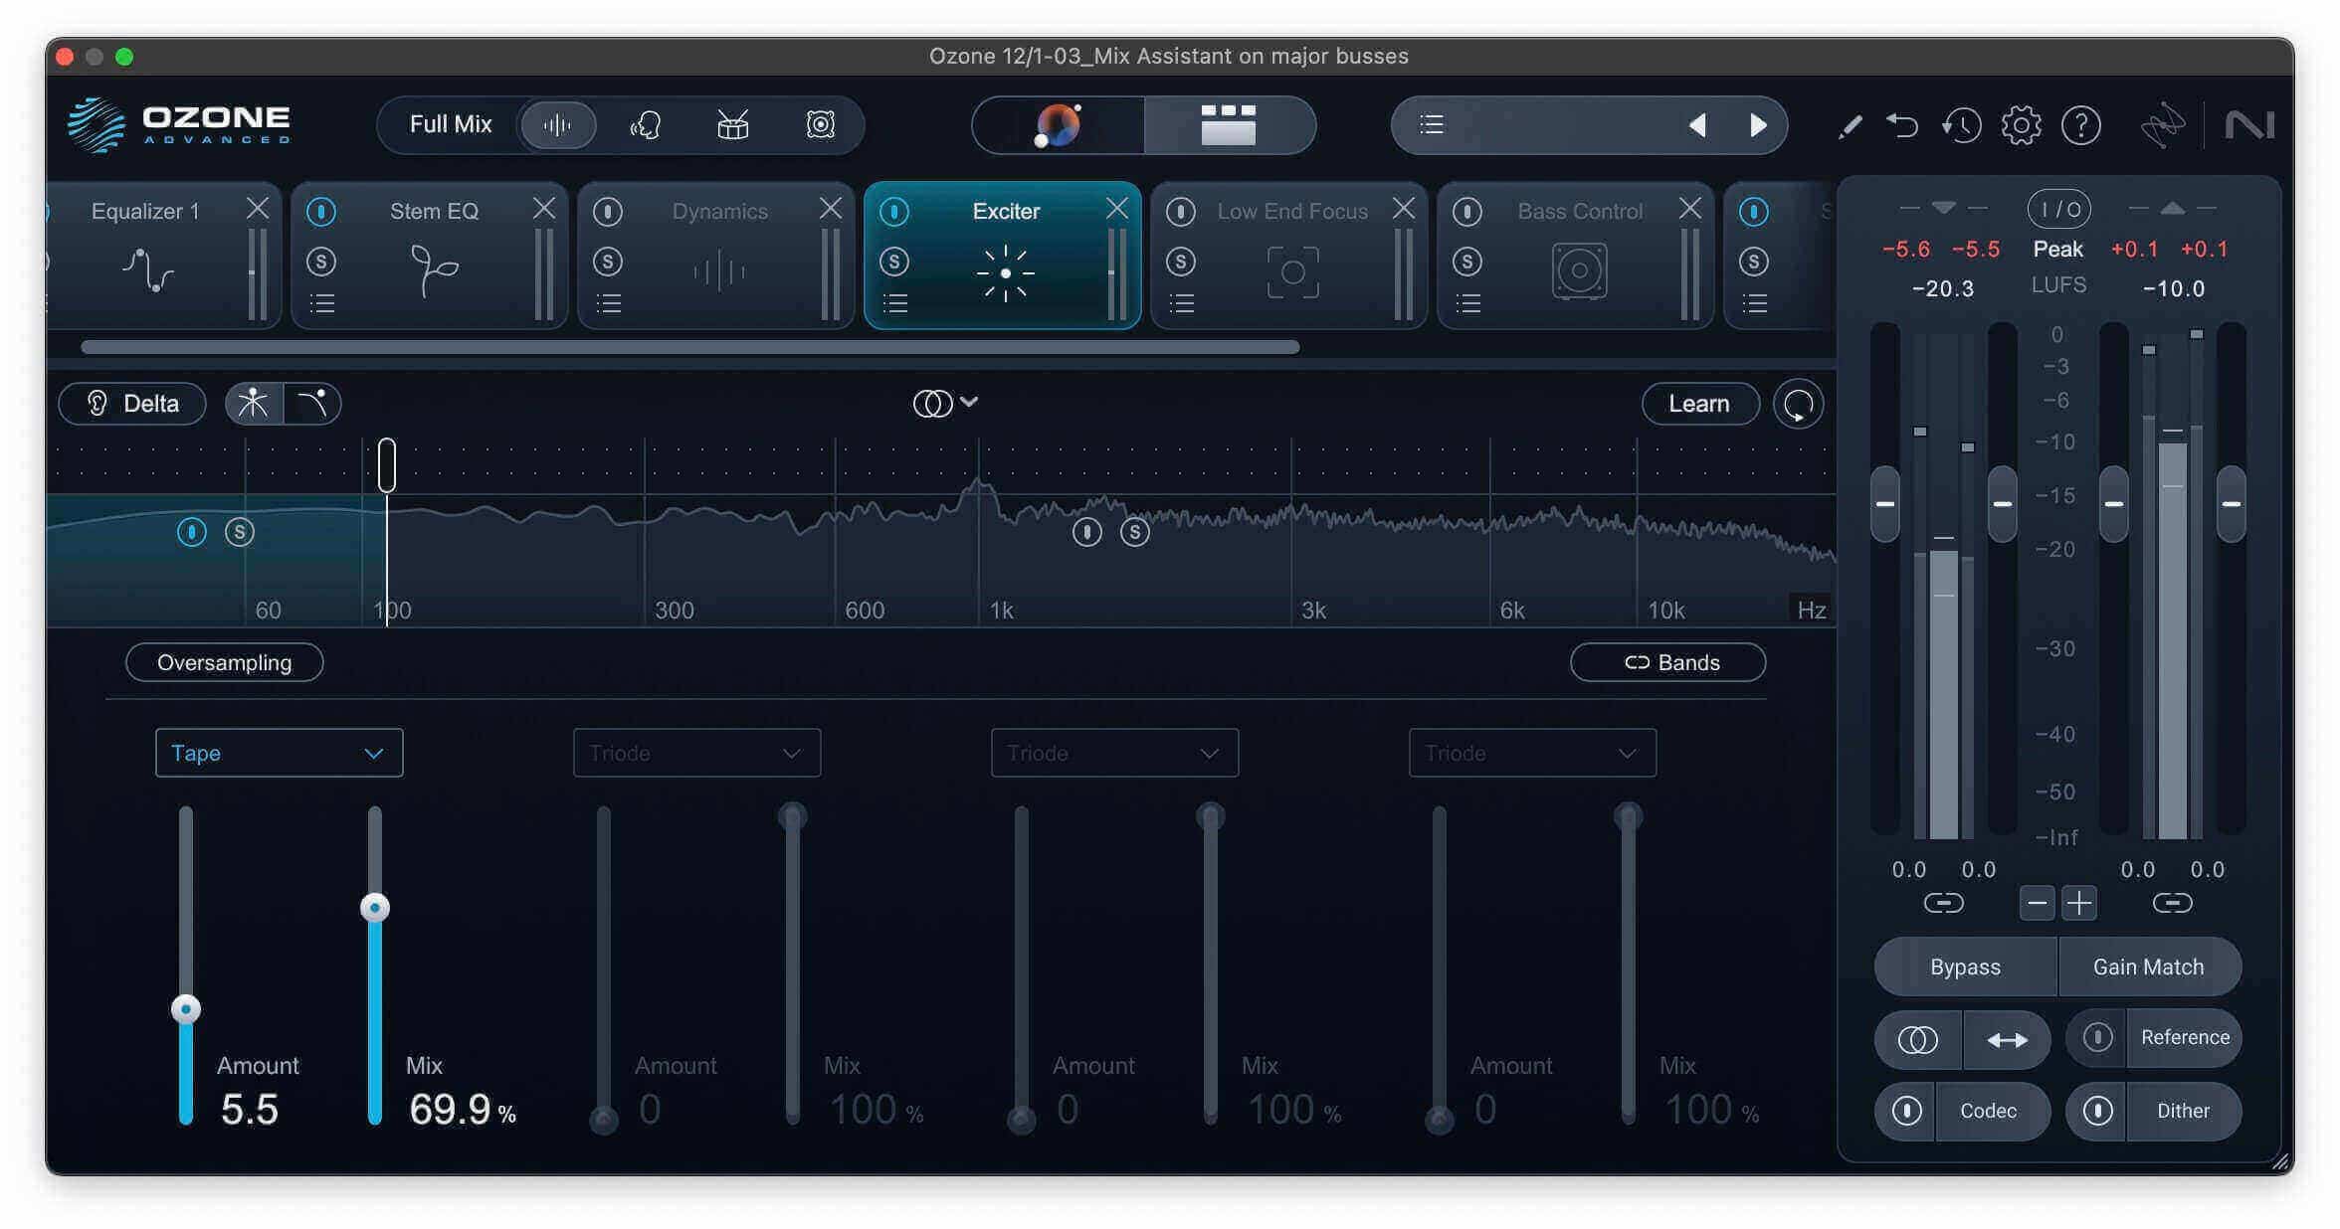
Task: Select the vocal stem head icon
Action: 645,125
